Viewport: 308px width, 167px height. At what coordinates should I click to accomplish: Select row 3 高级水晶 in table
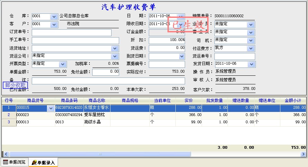pos(97,122)
